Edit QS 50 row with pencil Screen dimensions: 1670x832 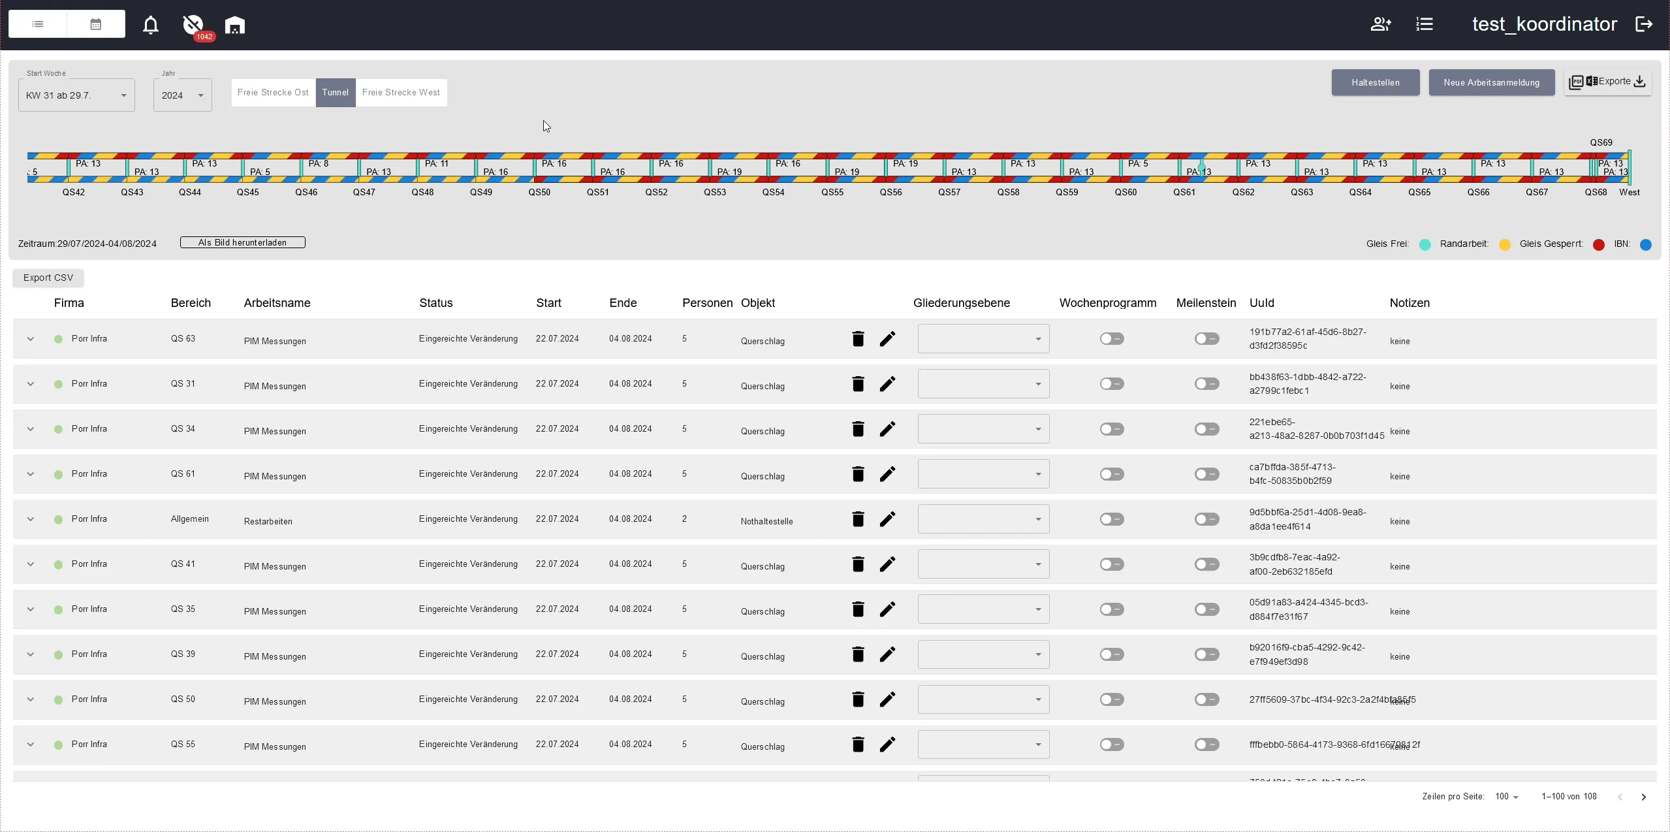click(x=887, y=699)
